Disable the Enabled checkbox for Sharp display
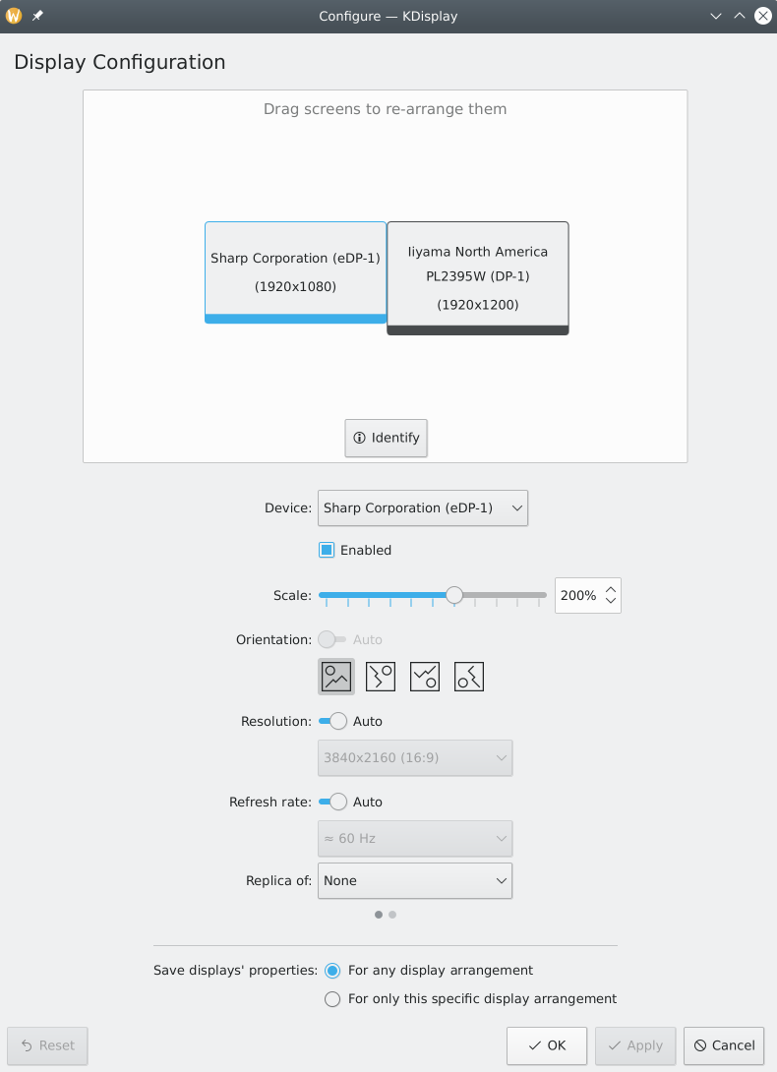Image resolution: width=777 pixels, height=1072 pixels. [326, 550]
